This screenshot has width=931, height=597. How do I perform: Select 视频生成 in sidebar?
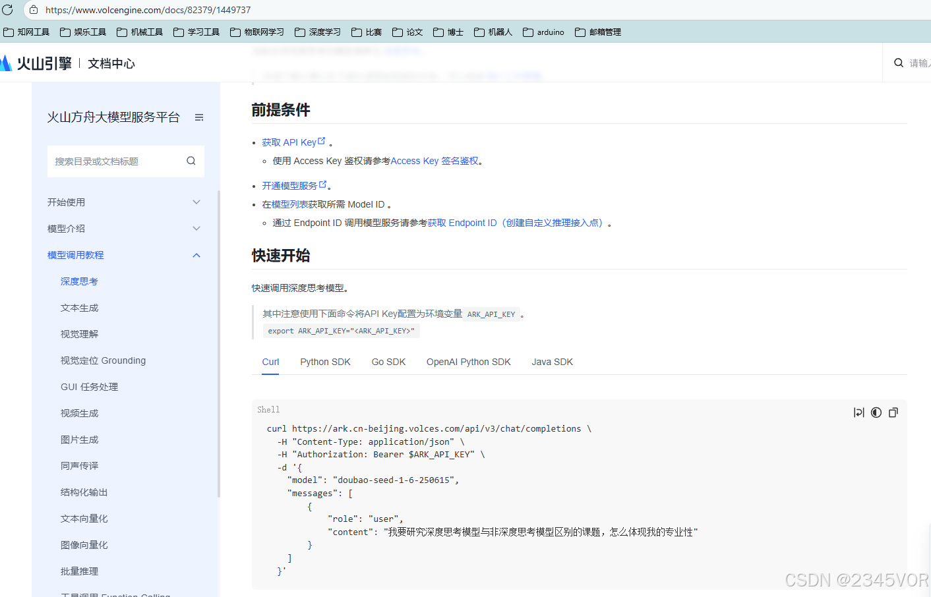click(x=79, y=413)
